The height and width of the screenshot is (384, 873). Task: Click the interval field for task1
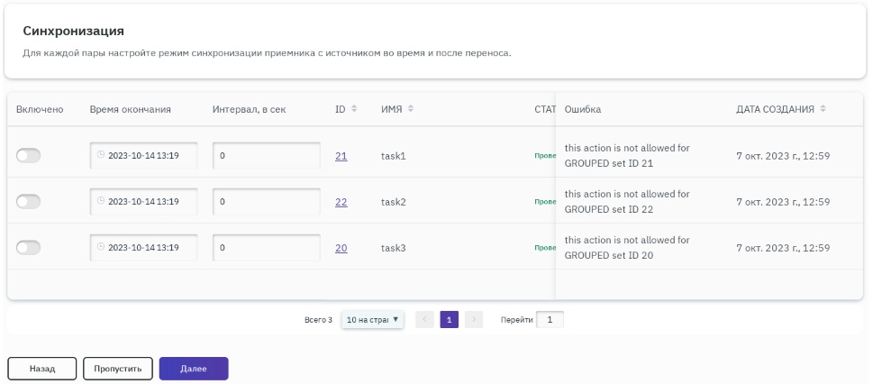[267, 156]
